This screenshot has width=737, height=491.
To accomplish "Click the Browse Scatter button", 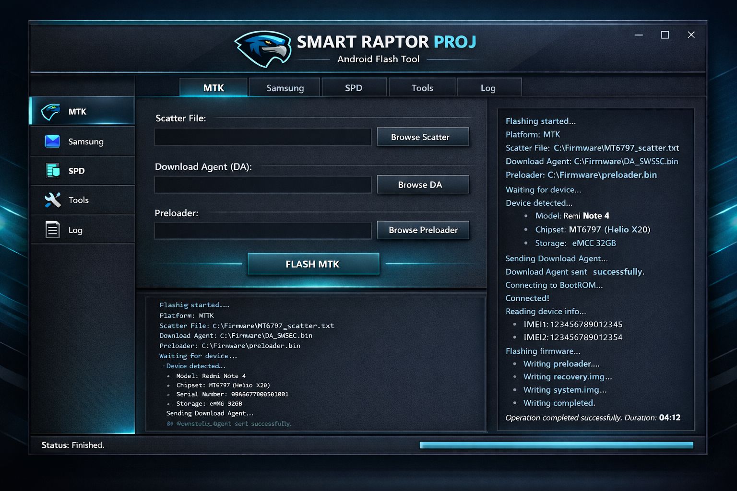I will pyautogui.click(x=423, y=137).
